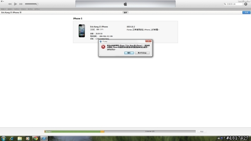Click the 32GB capacity badge
The width and height of the screenshot is (251, 141).
click(93, 30)
